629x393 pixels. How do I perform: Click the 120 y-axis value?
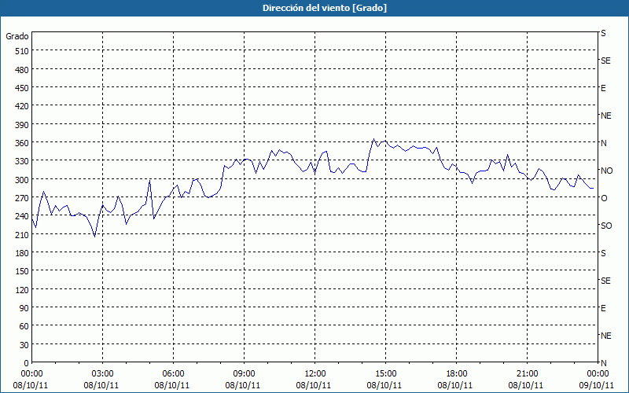(22, 289)
